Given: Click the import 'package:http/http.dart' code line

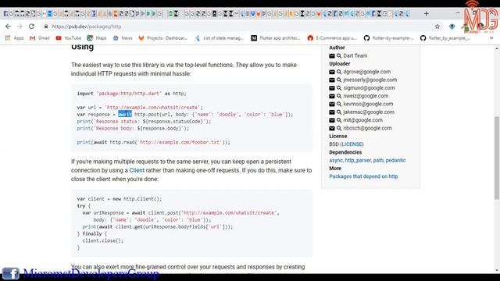Looking at the screenshot, I should pyautogui.click(x=131, y=94).
